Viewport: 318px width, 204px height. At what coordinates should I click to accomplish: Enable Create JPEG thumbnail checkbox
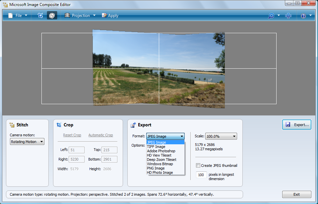(198, 166)
